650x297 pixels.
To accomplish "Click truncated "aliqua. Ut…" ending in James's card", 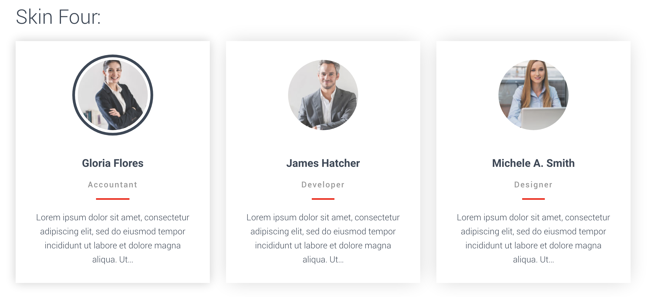I will (323, 260).
